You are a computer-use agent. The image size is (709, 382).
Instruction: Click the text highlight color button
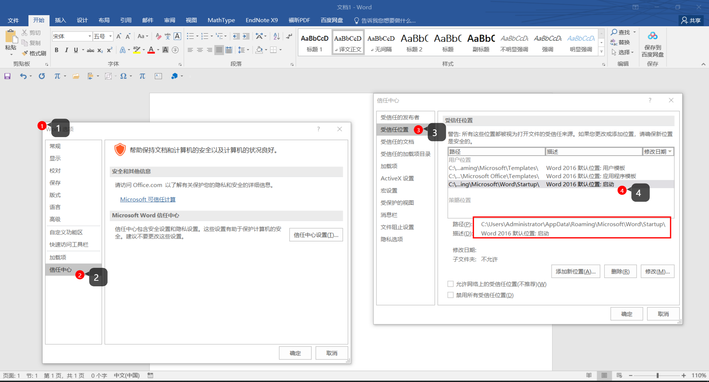tap(136, 50)
